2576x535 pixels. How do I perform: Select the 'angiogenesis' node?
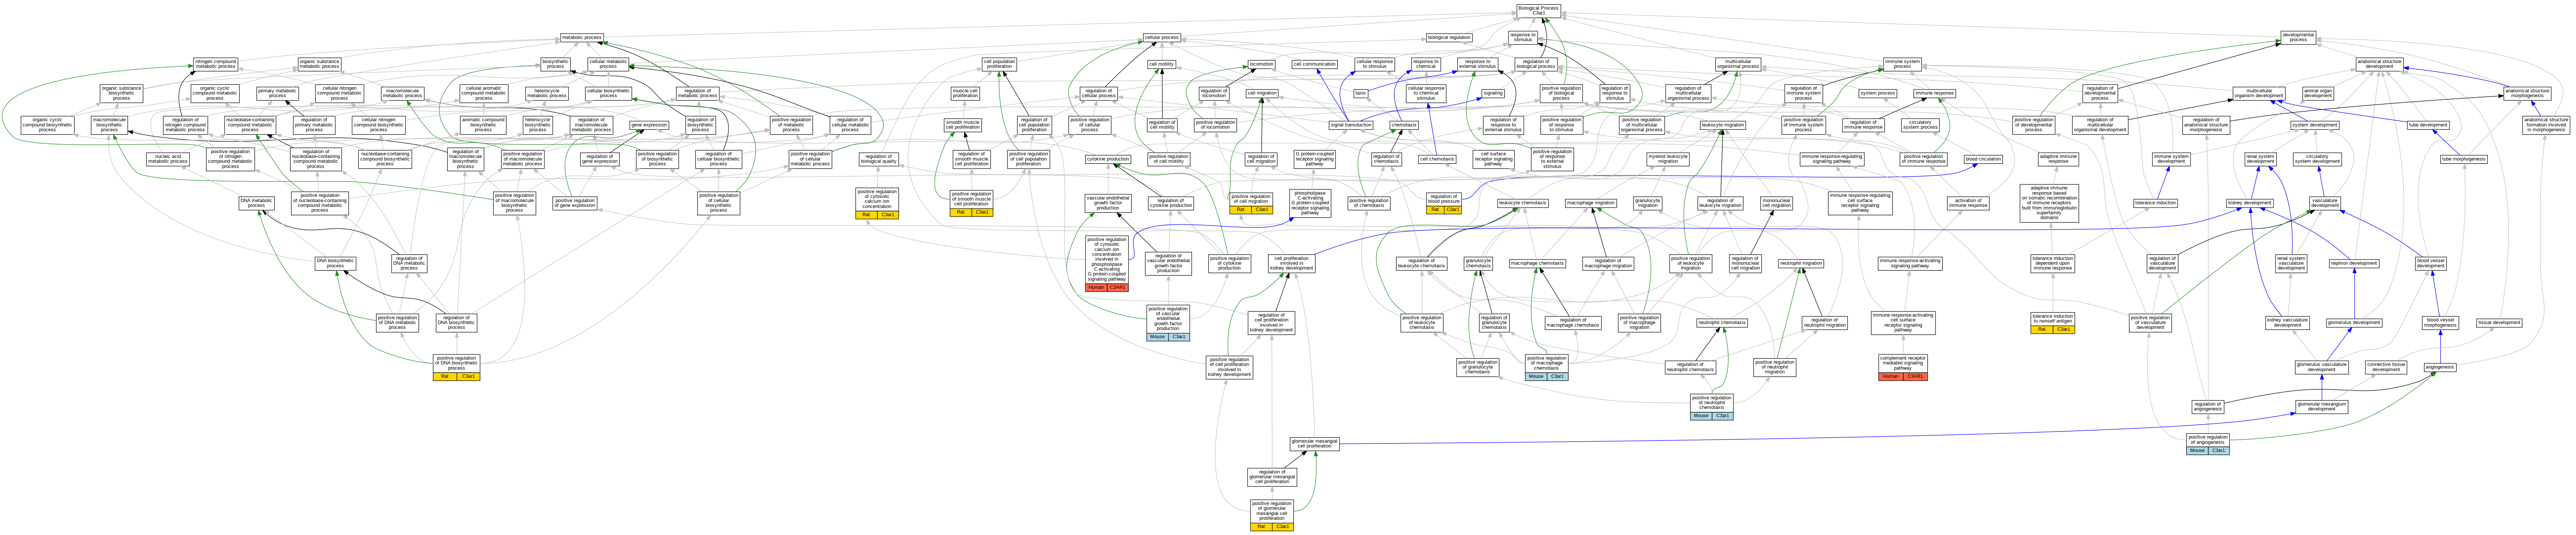[x=2440, y=367]
